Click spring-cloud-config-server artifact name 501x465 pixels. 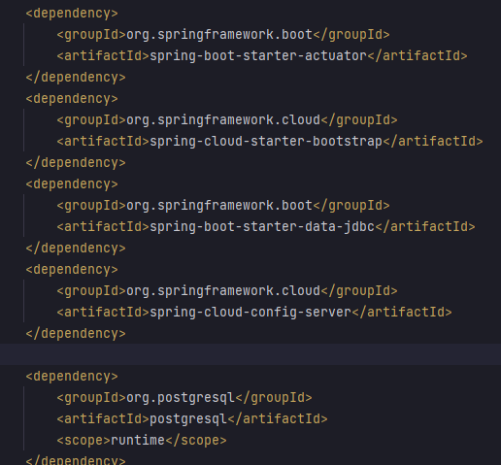point(250,313)
